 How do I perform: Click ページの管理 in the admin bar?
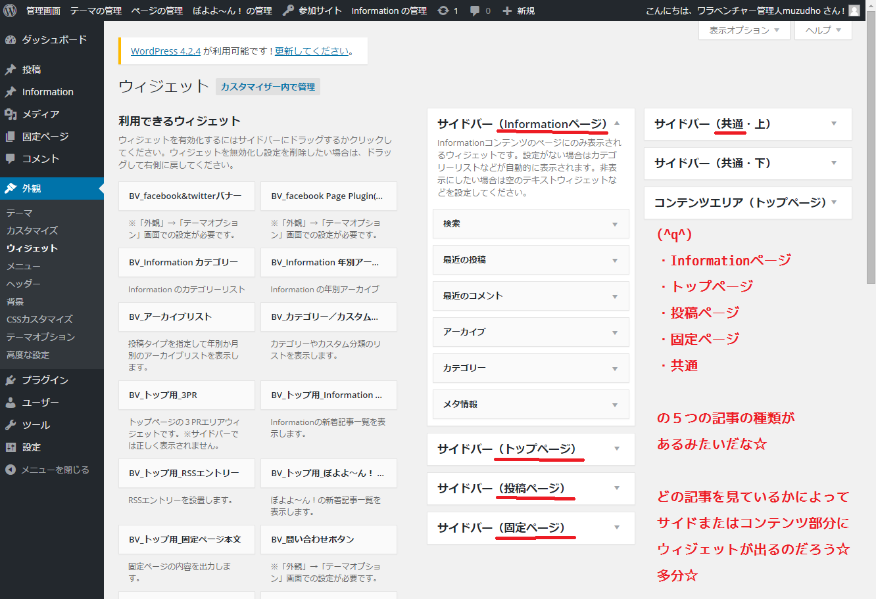point(157,11)
